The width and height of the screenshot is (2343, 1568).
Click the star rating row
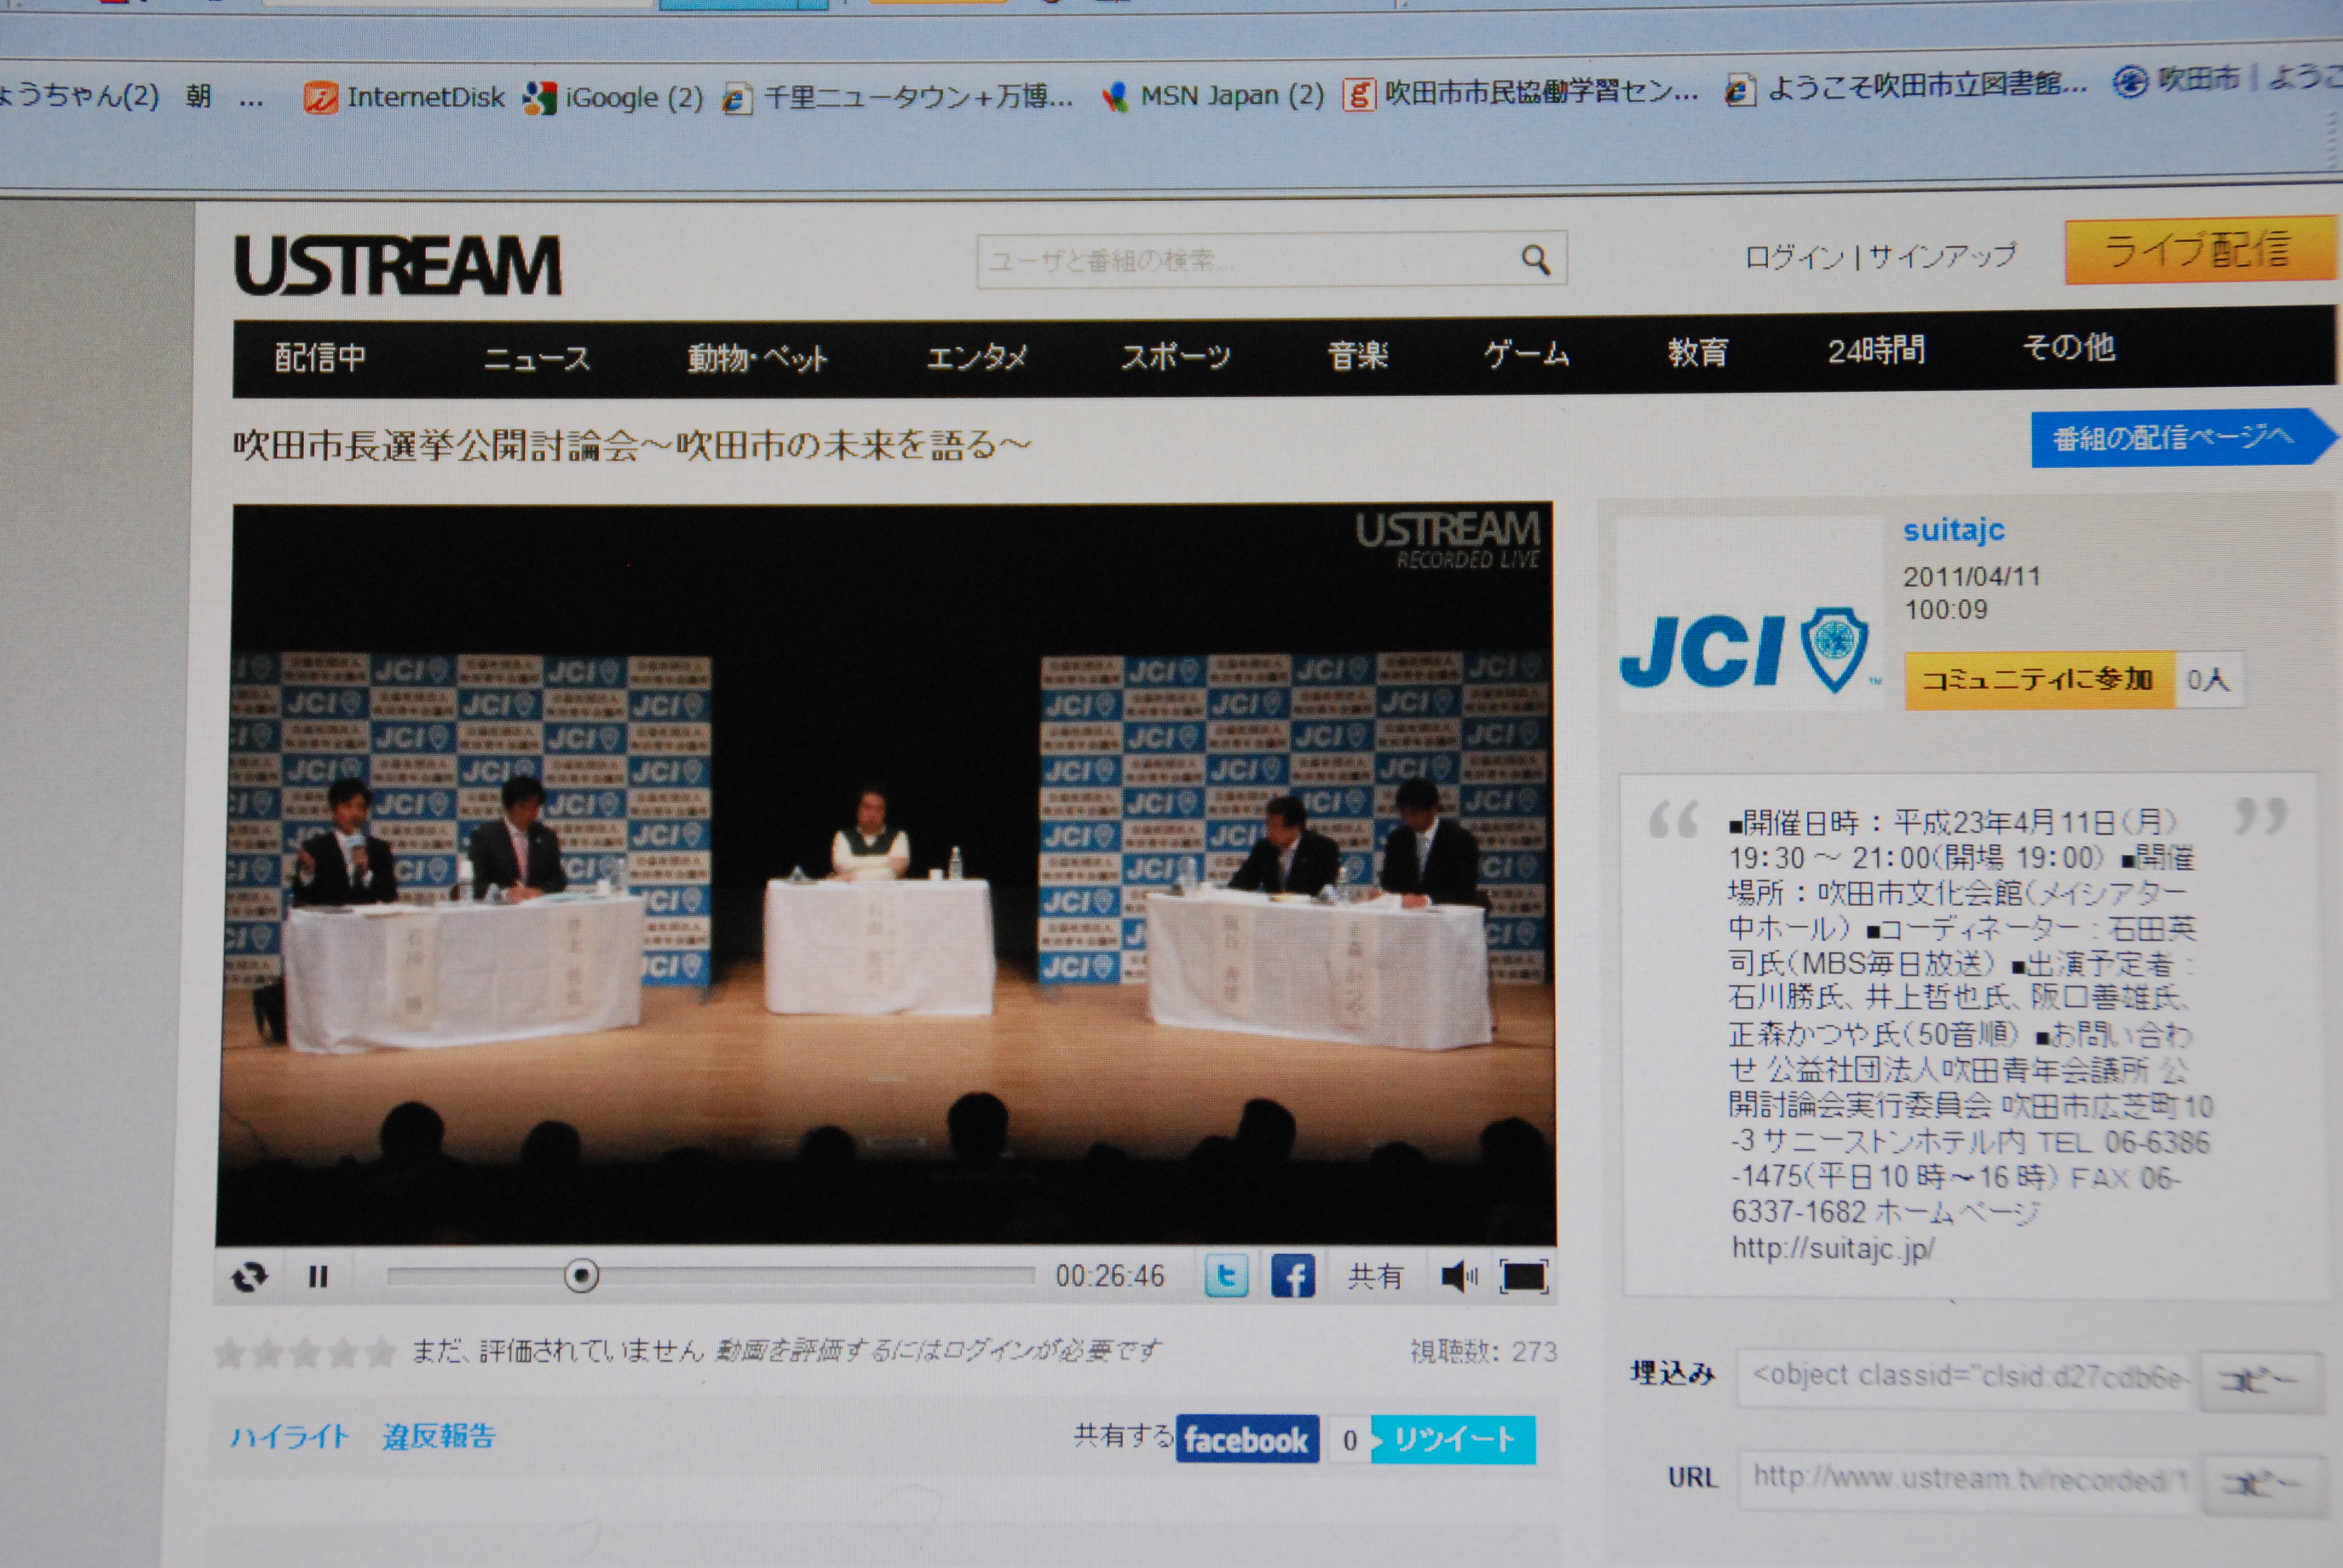click(305, 1353)
